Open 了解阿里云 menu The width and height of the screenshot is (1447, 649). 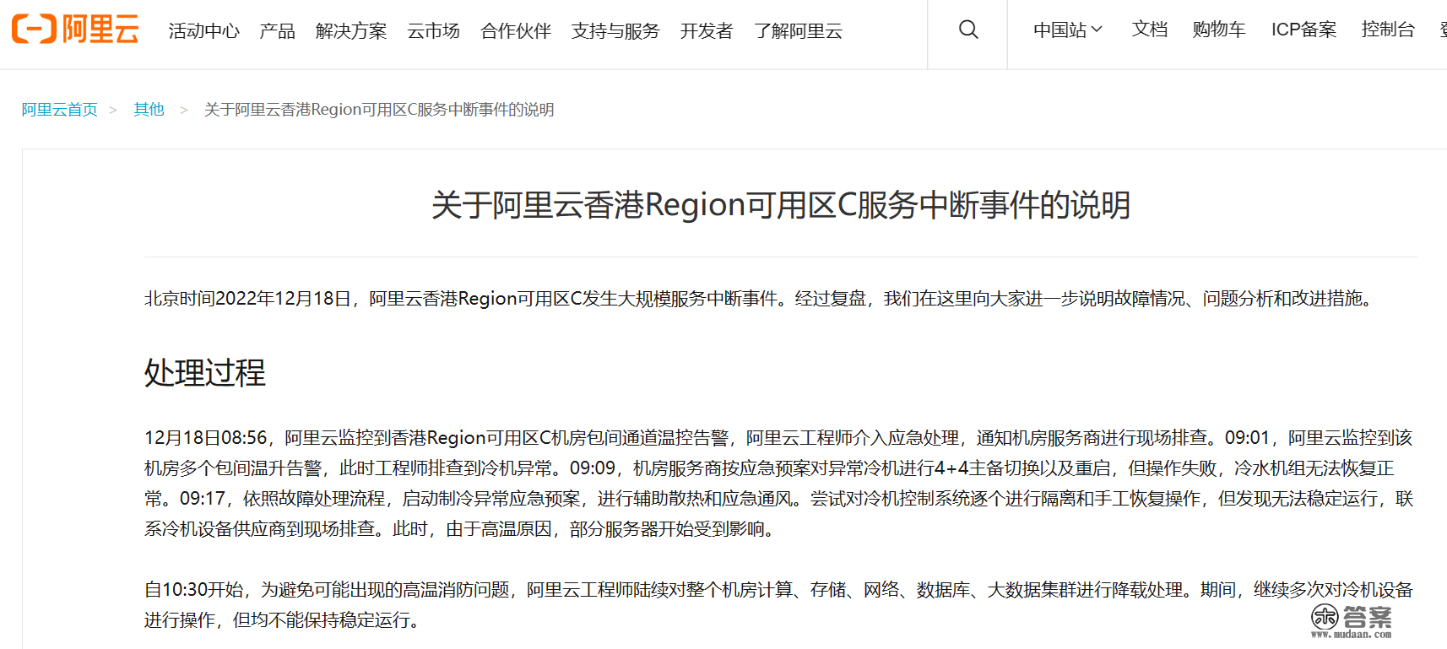coord(798,31)
